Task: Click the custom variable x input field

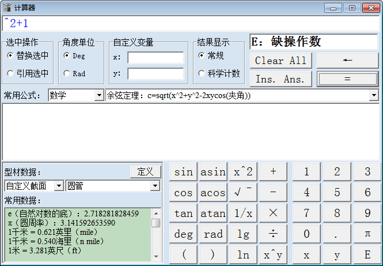Action: coord(155,58)
